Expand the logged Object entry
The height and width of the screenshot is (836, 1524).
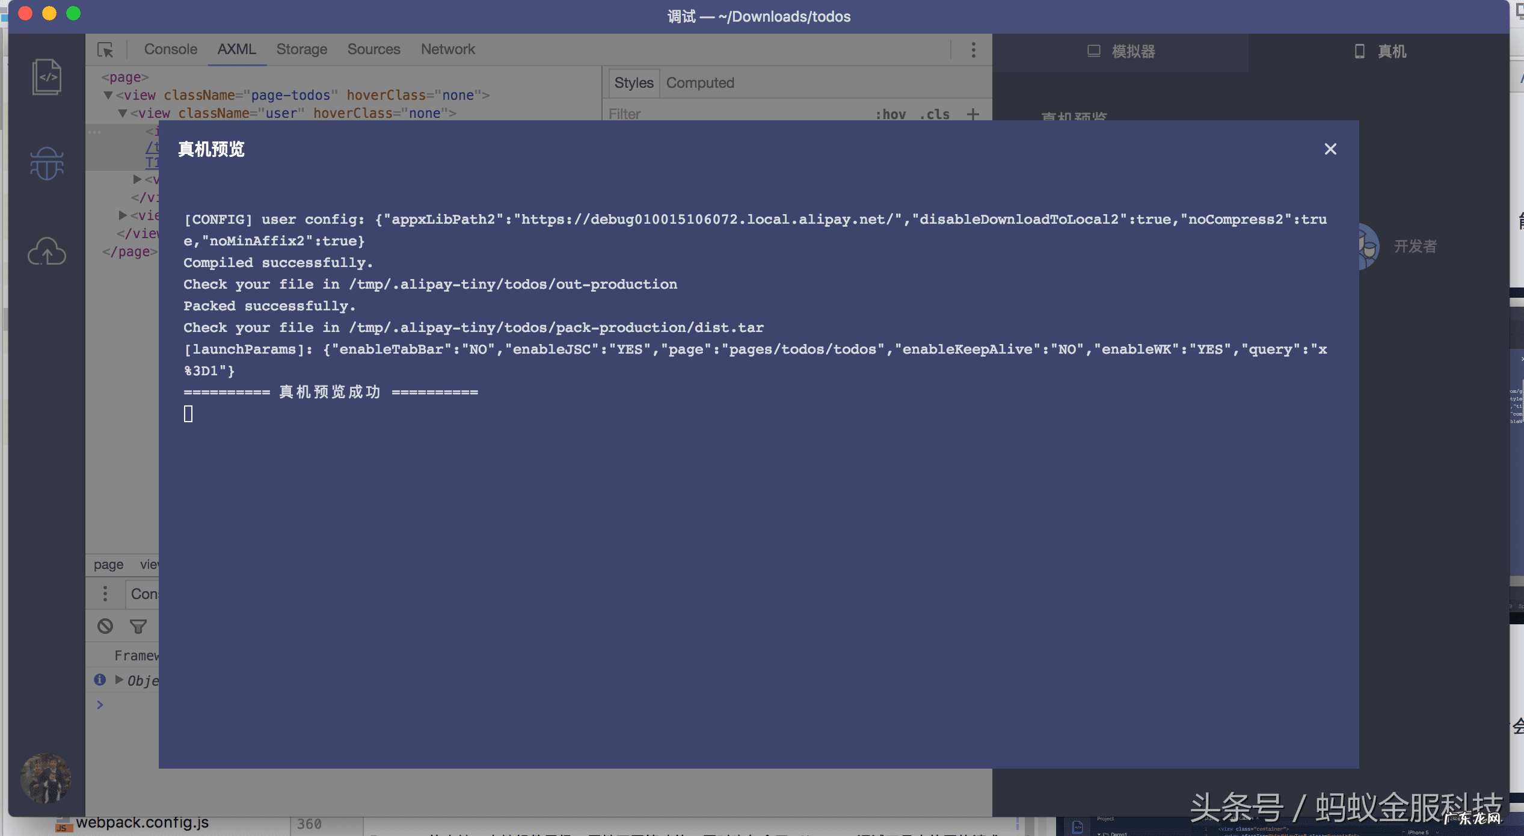click(x=119, y=680)
